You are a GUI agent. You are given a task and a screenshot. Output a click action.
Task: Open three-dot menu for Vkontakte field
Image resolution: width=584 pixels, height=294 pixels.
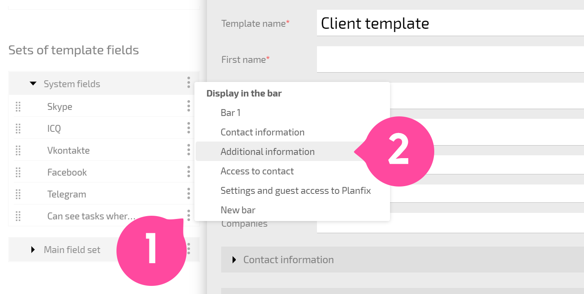coord(189,150)
